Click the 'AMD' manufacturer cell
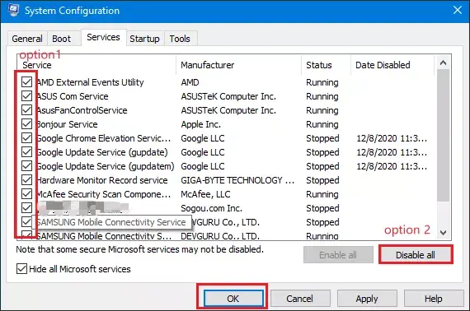The image size is (470, 311). click(x=190, y=82)
